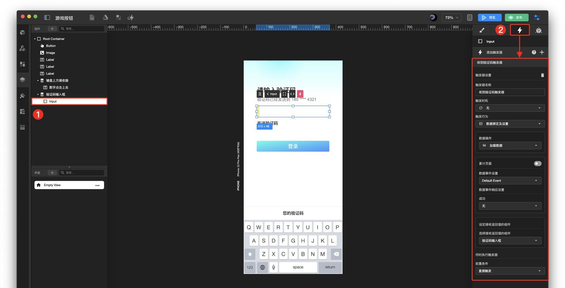Click the backspace key on the keyboard
565x288 pixels.
pos(336,254)
